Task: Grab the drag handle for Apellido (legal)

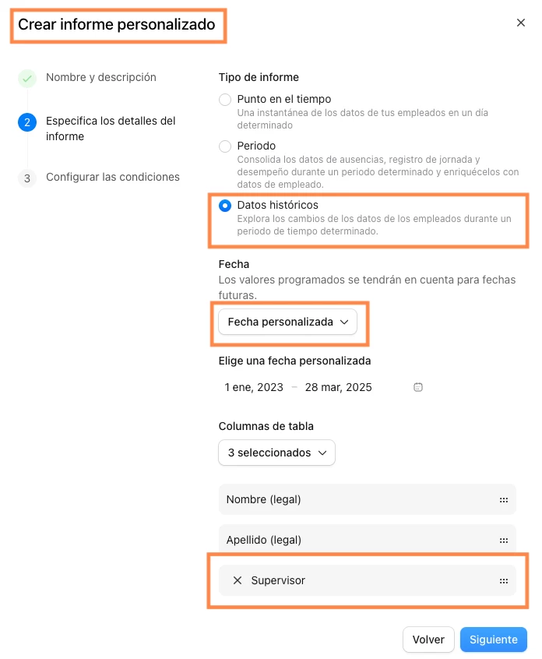Action: click(503, 540)
